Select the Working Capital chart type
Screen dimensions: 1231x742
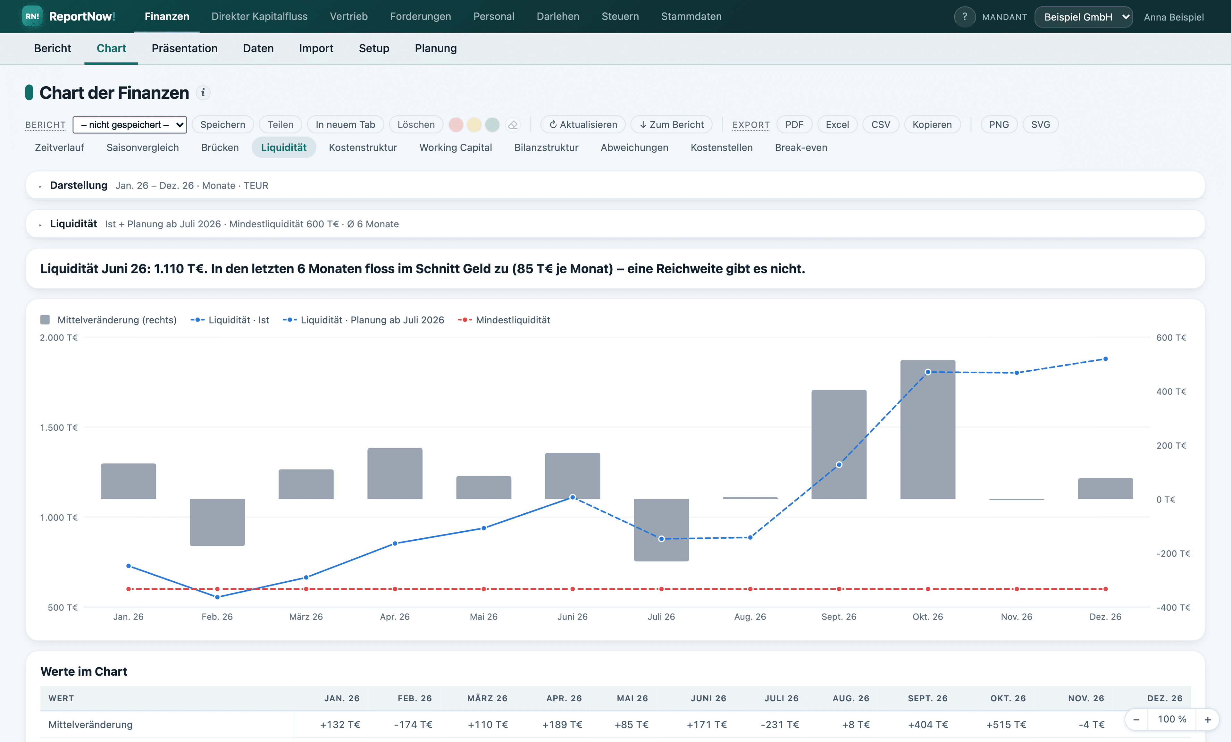455,148
